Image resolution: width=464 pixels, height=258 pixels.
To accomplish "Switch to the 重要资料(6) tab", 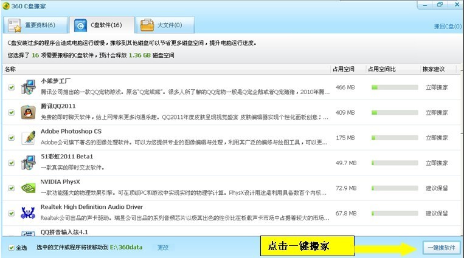I will [35, 25].
